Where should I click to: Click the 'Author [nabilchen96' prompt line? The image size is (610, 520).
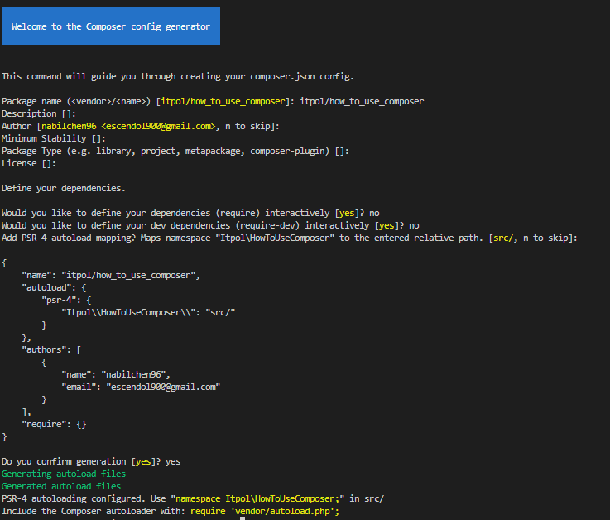point(141,126)
